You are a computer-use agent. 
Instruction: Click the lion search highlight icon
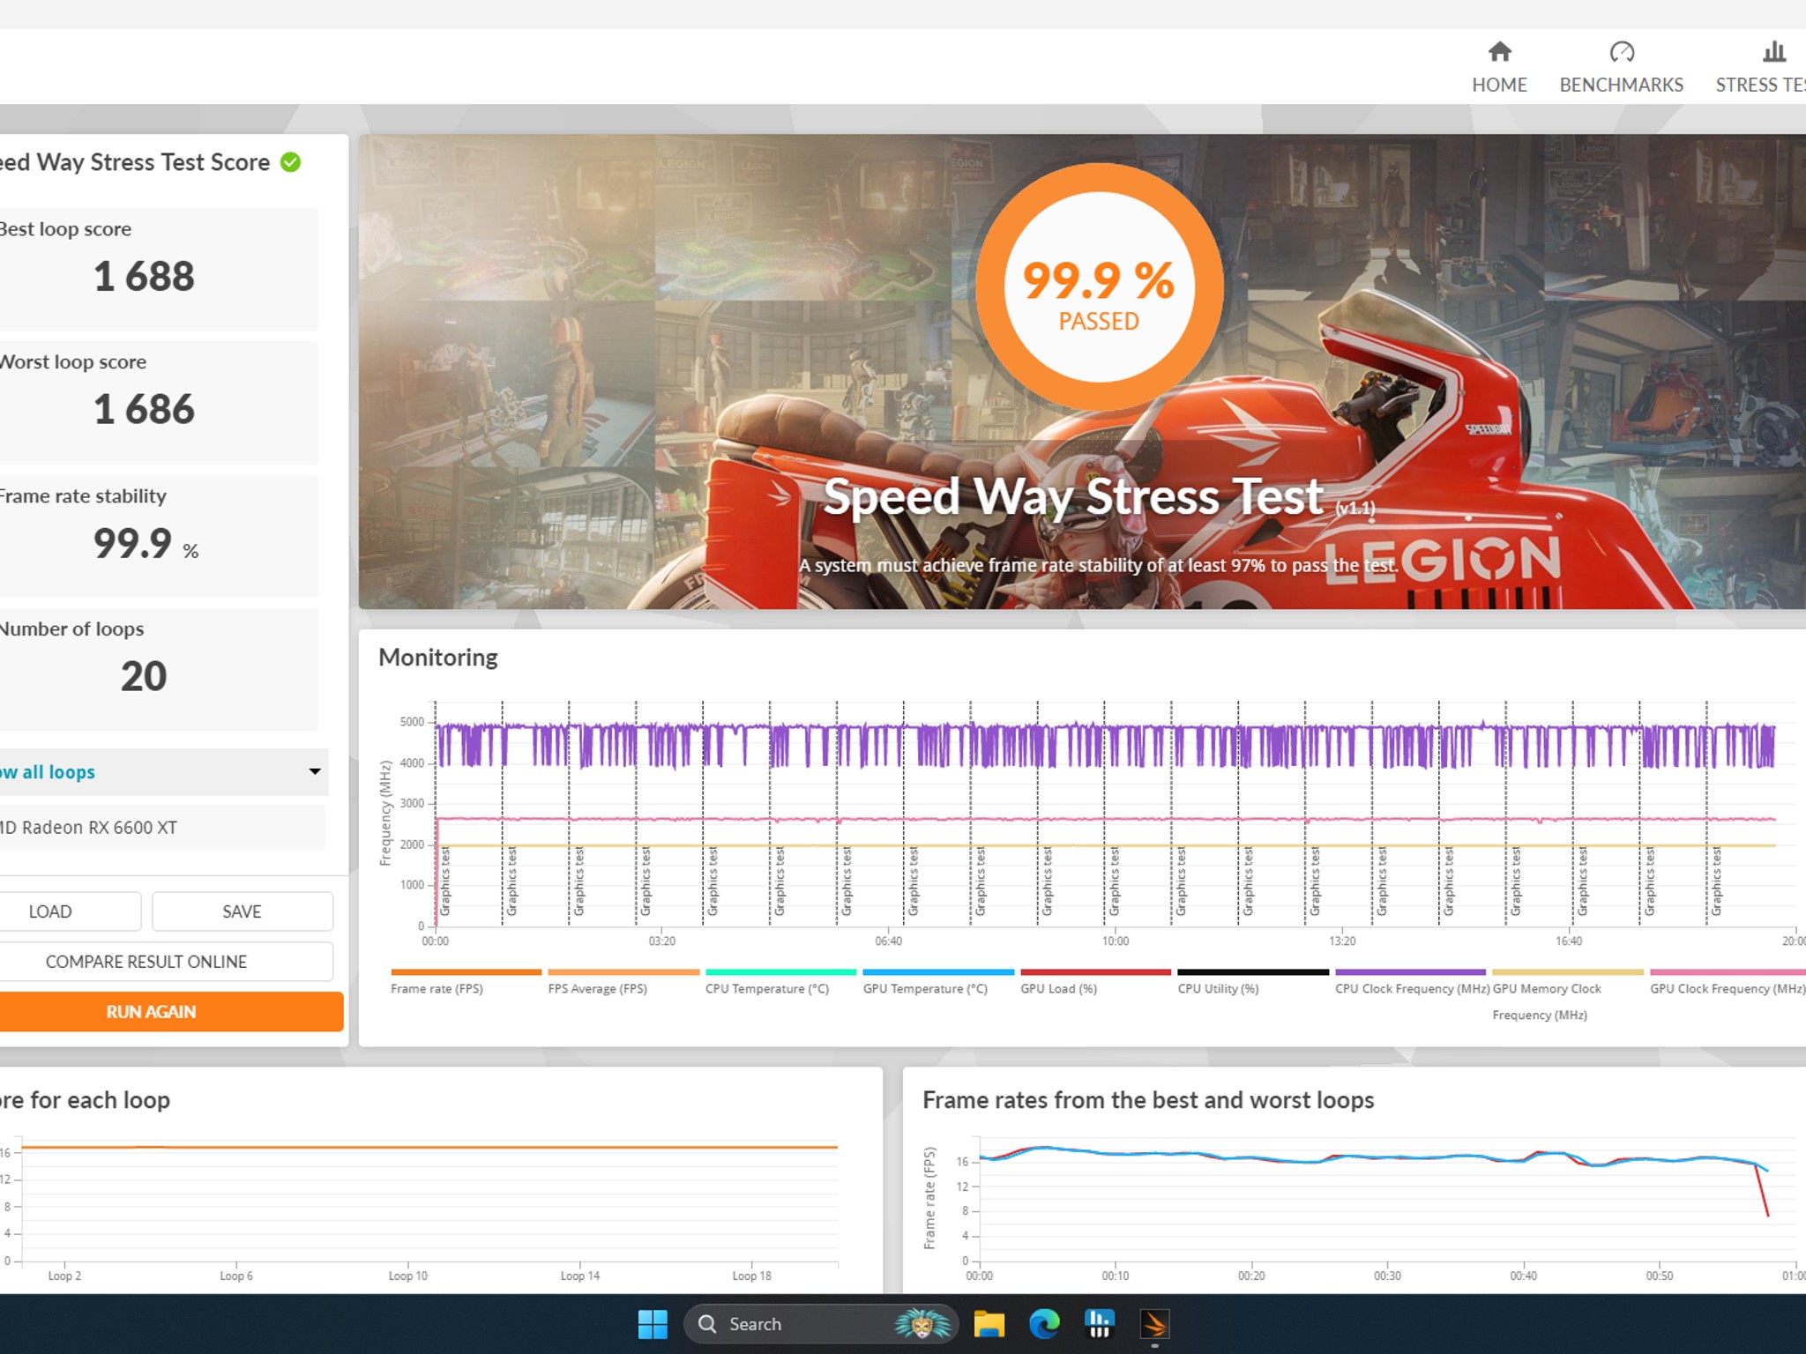(x=922, y=1324)
